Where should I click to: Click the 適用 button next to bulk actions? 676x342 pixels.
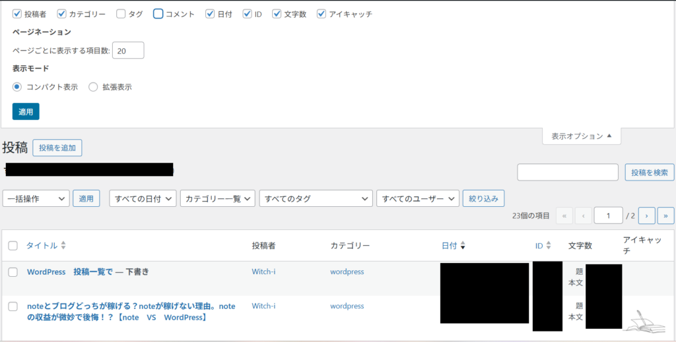tap(86, 198)
